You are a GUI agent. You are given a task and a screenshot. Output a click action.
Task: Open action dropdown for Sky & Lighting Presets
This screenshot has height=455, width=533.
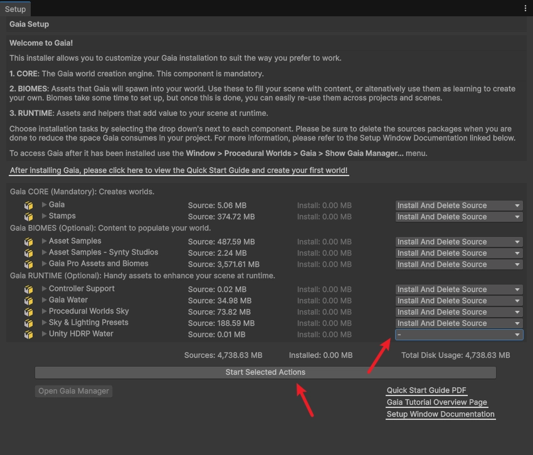pos(459,323)
